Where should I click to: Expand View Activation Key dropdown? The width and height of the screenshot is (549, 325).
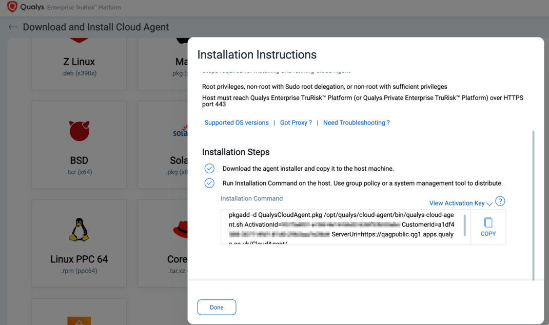point(461,203)
